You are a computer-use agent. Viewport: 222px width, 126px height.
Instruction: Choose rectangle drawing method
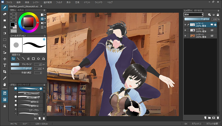click(33, 58)
